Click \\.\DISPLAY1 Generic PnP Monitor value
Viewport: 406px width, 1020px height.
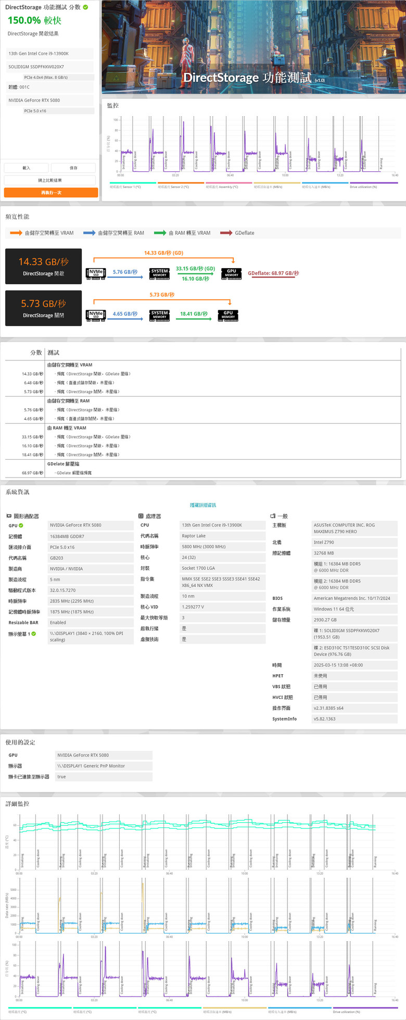(x=104, y=766)
